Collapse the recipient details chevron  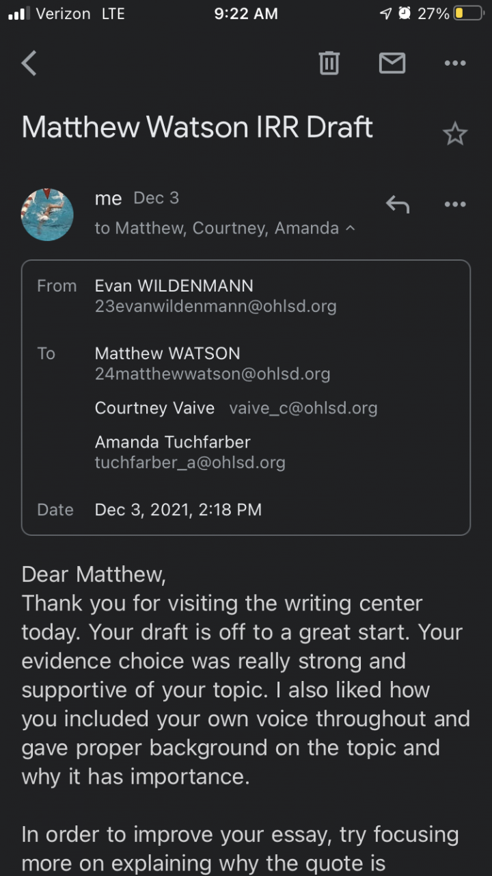[x=351, y=228]
